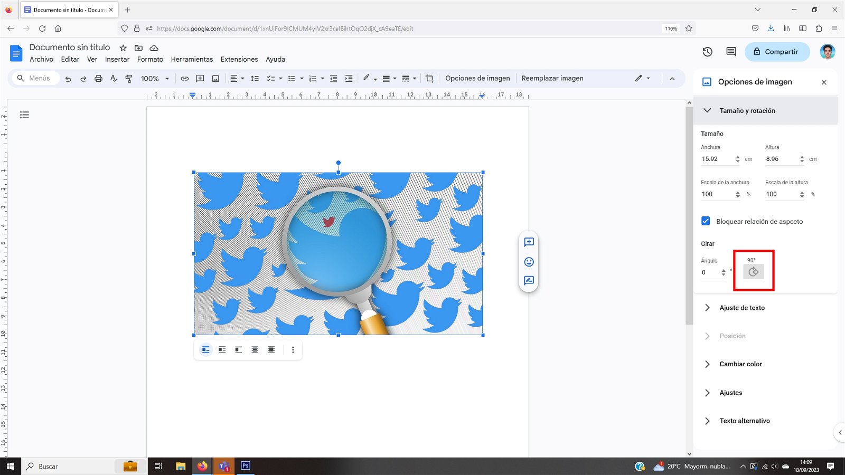
Task: Click the insert image toolbar icon
Action: coord(215,79)
